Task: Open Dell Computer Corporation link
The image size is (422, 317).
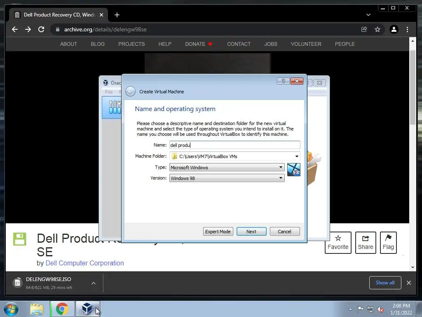Action: point(85,263)
